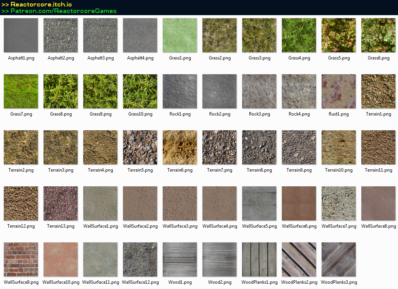Select the Grass9.png file name label
This screenshot has width=398, height=289.
click(101, 114)
